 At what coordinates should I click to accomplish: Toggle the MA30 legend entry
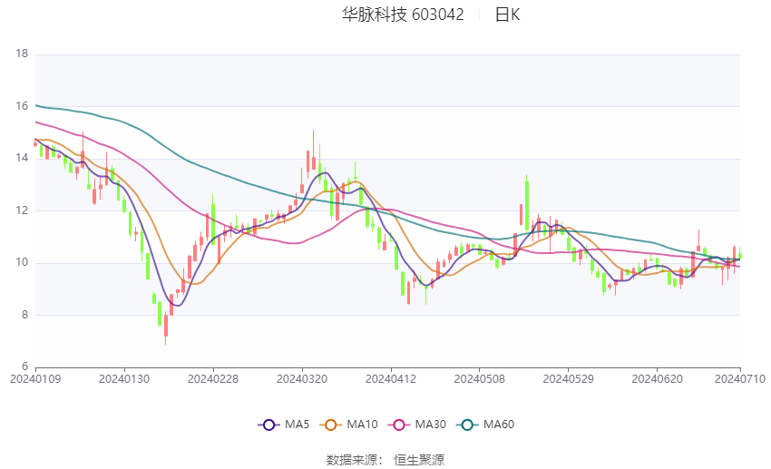click(417, 425)
